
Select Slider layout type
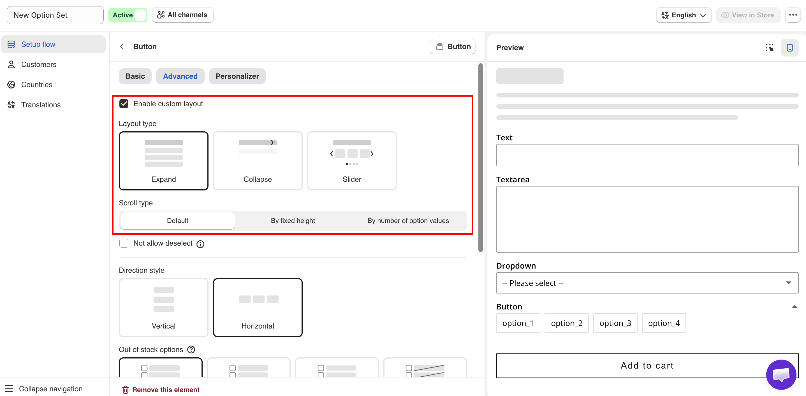click(x=352, y=161)
